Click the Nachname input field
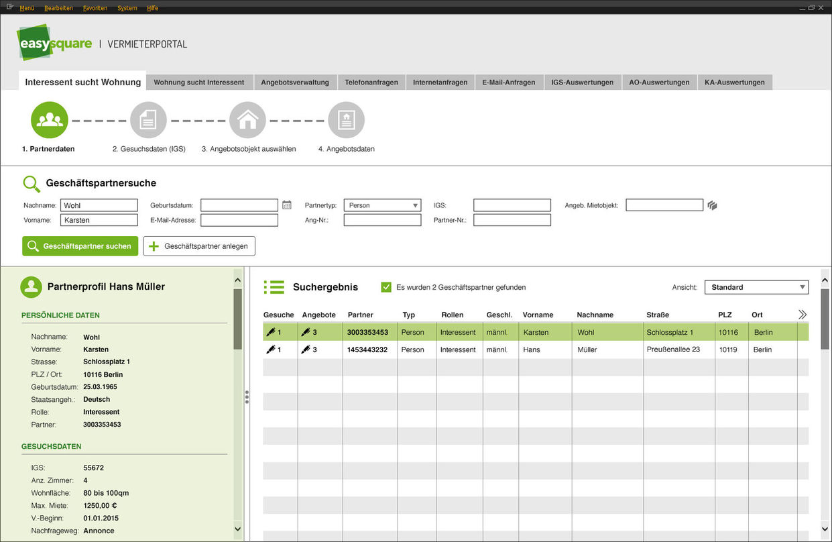832x542 pixels. tap(99, 205)
